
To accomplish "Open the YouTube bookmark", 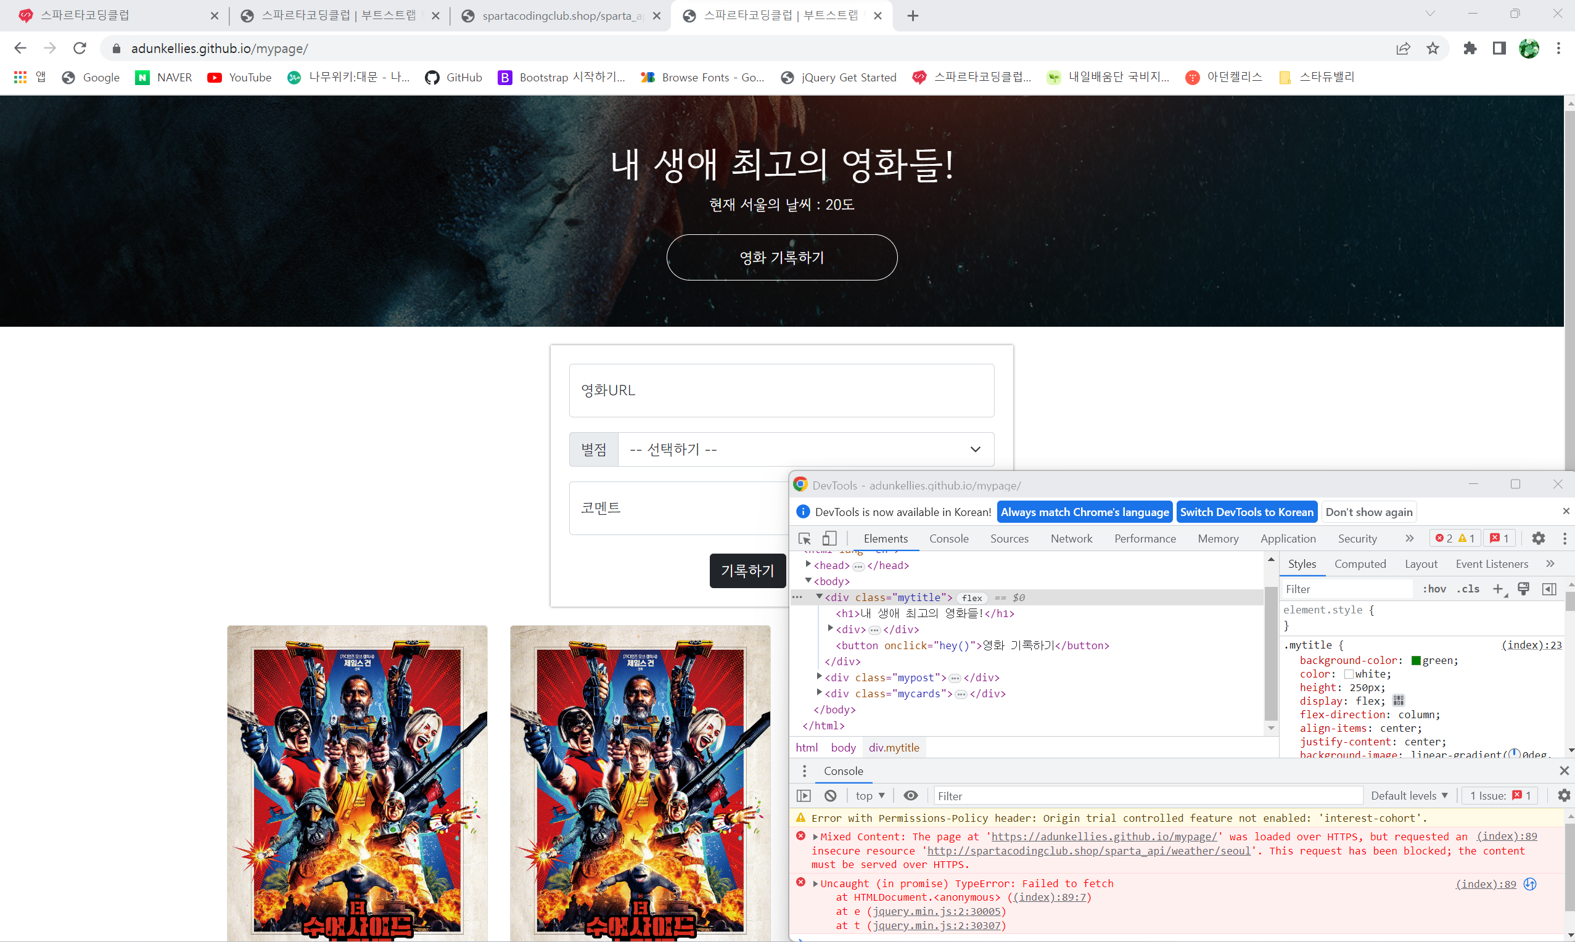I will 239,78.
